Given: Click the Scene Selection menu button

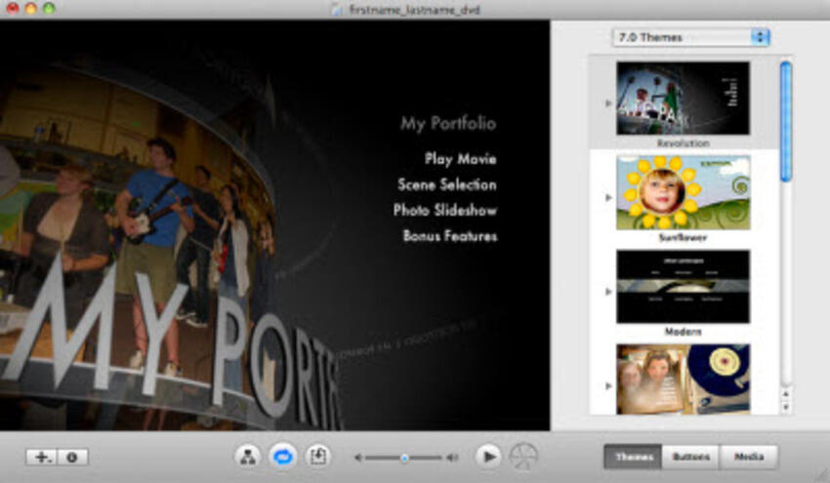Looking at the screenshot, I should coord(447,184).
